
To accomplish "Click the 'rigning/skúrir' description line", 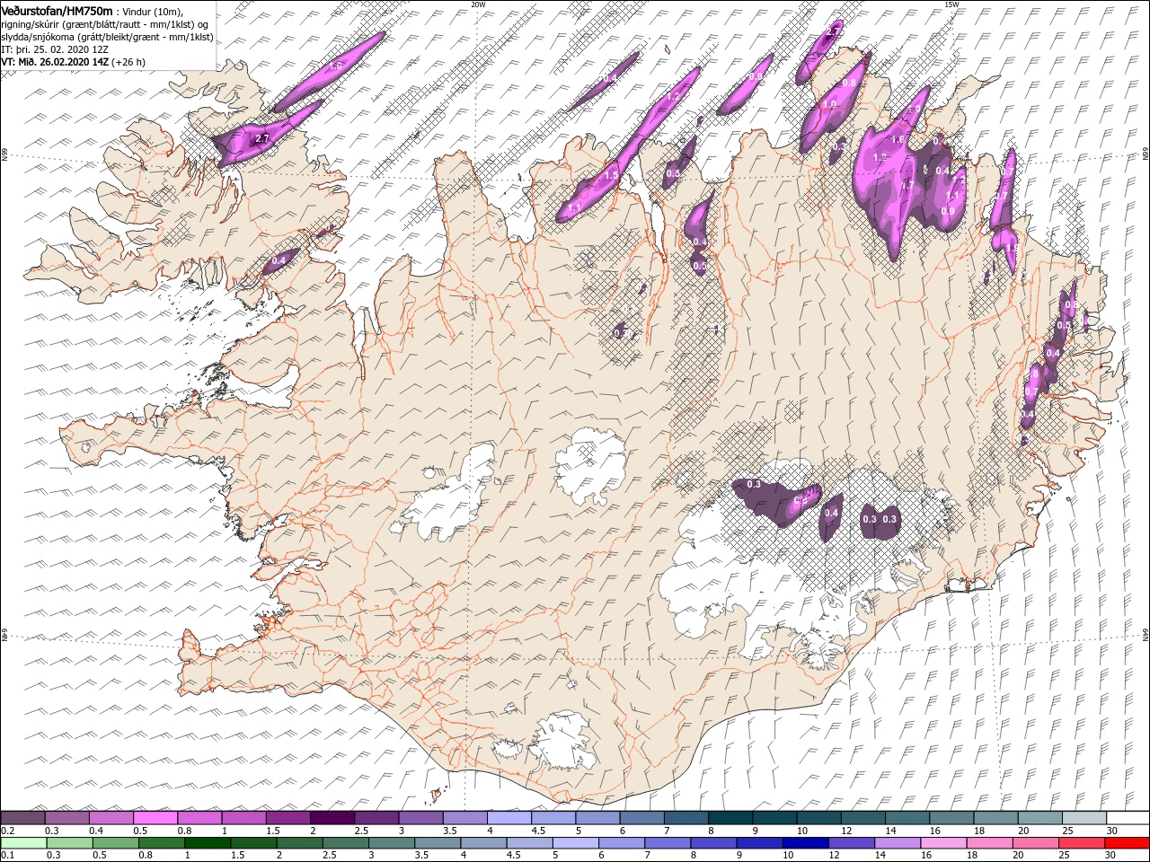I will click(106, 24).
